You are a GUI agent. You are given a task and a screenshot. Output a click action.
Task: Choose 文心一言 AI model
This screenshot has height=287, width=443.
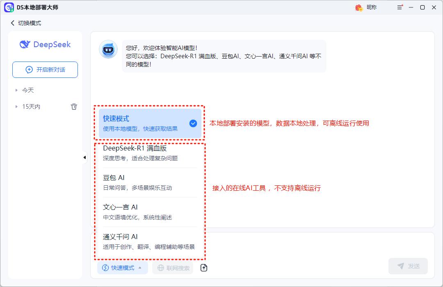tap(150, 212)
